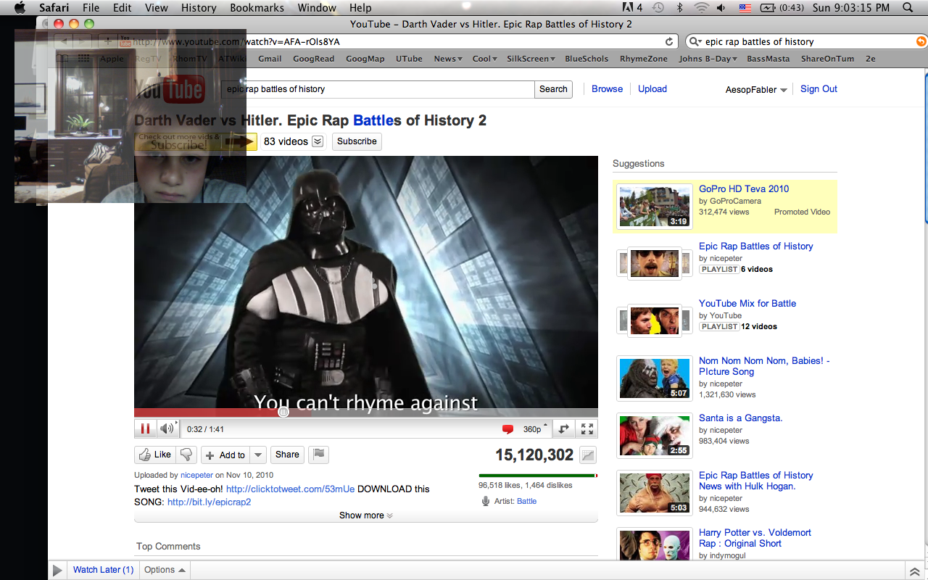Open the Add to dropdown arrow
The width and height of the screenshot is (928, 580).
[x=259, y=455]
